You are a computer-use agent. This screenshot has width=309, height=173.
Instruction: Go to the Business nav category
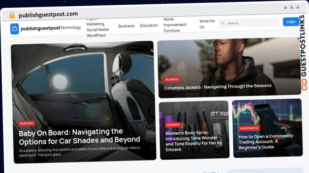coord(126,26)
